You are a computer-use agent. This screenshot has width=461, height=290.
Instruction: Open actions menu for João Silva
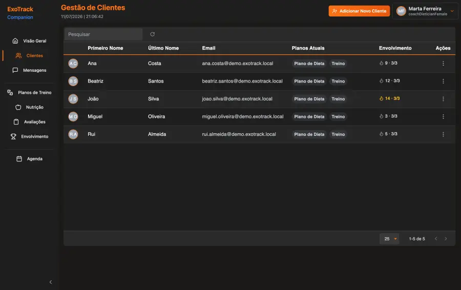tap(443, 99)
